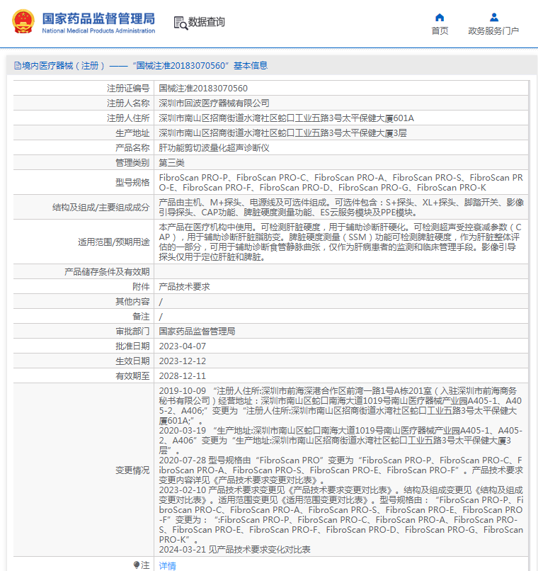Image resolution: width=538 pixels, height=571 pixels.
Task: Click the 变更情况 change history text
Action: [x=340, y=470]
